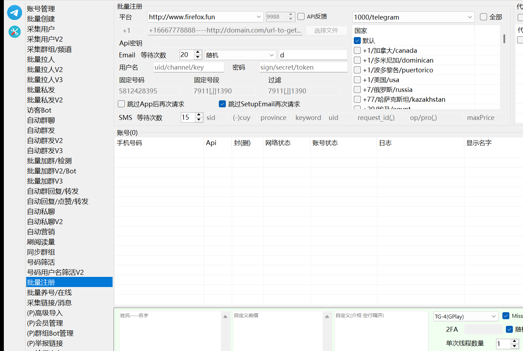523x351 pixels.
Task: Click the 显示名字 column header
Action: coord(494,143)
